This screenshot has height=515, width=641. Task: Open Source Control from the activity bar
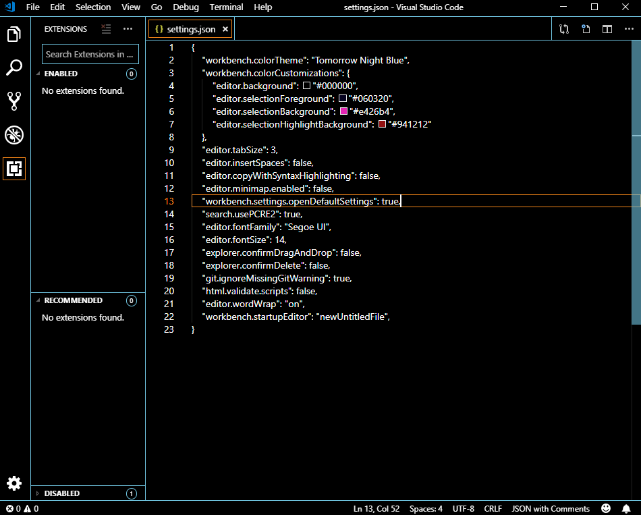pyautogui.click(x=14, y=101)
